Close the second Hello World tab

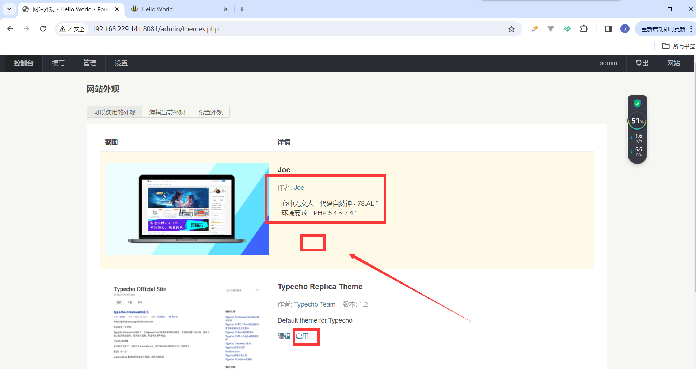[x=226, y=9]
